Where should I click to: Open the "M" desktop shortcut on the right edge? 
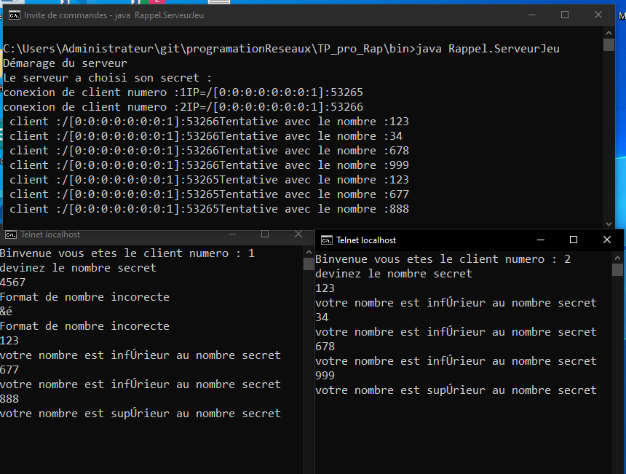(x=621, y=16)
